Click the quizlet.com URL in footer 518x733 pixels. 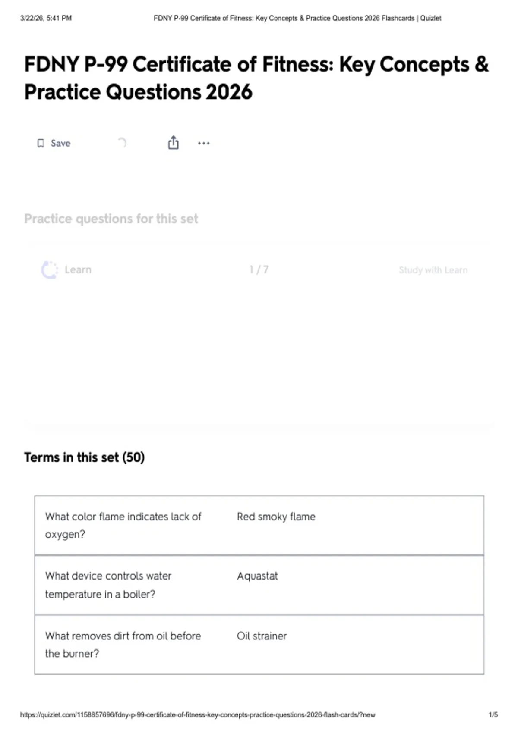[x=198, y=715]
